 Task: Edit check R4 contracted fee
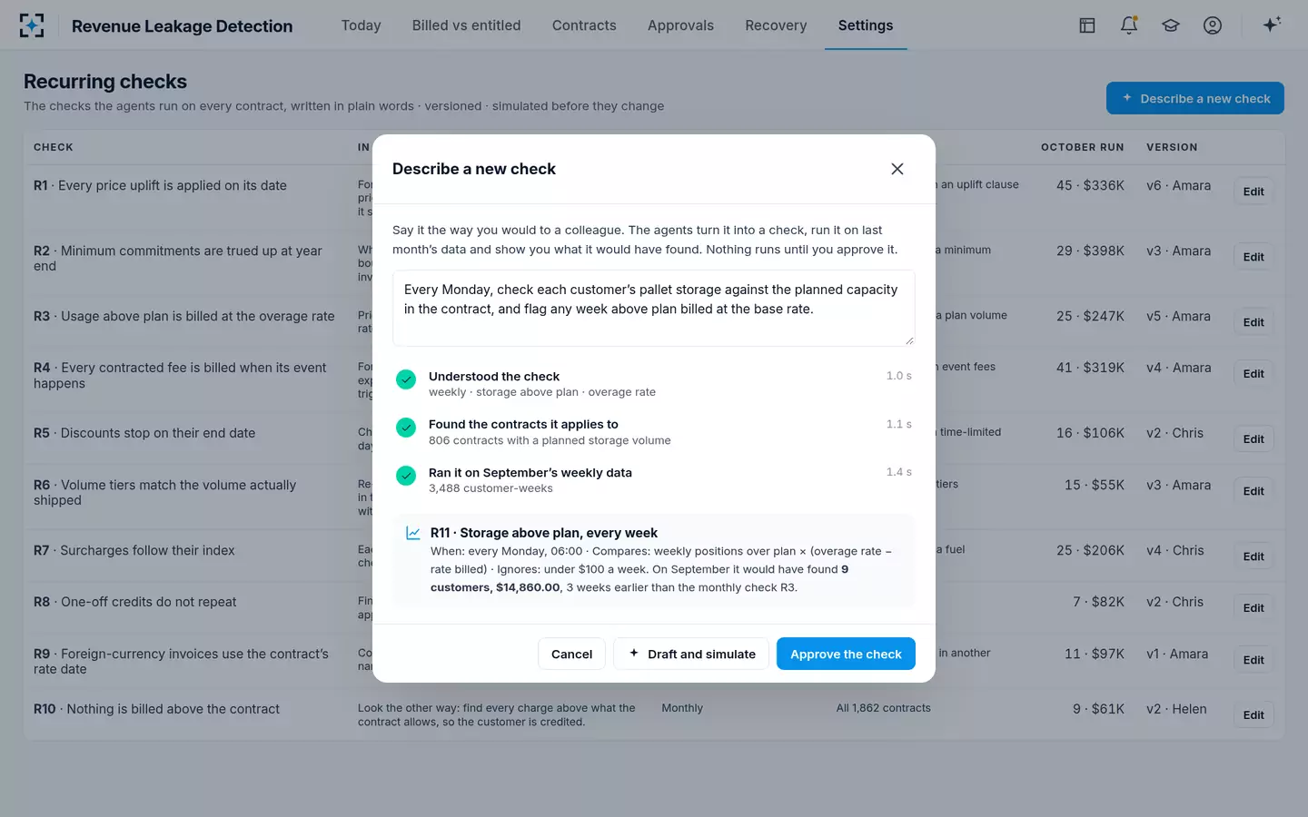click(1253, 374)
